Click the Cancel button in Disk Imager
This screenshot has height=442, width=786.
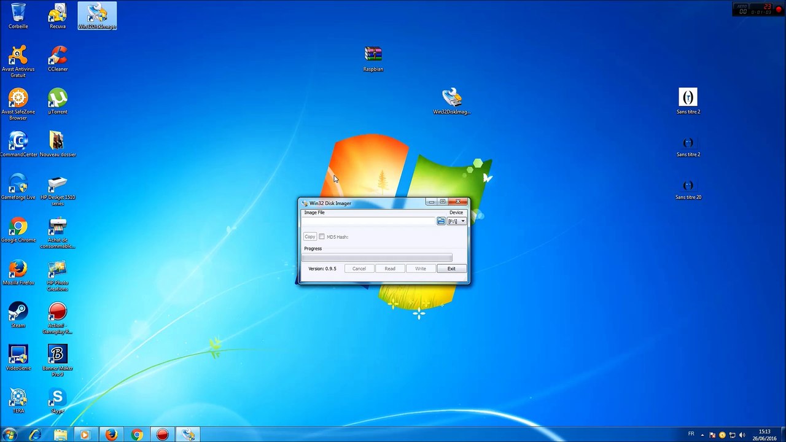tap(359, 268)
